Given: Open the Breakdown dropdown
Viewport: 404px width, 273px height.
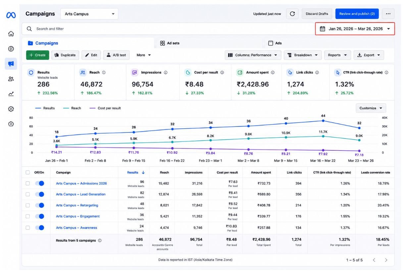Looking at the screenshot, I should click(303, 55).
